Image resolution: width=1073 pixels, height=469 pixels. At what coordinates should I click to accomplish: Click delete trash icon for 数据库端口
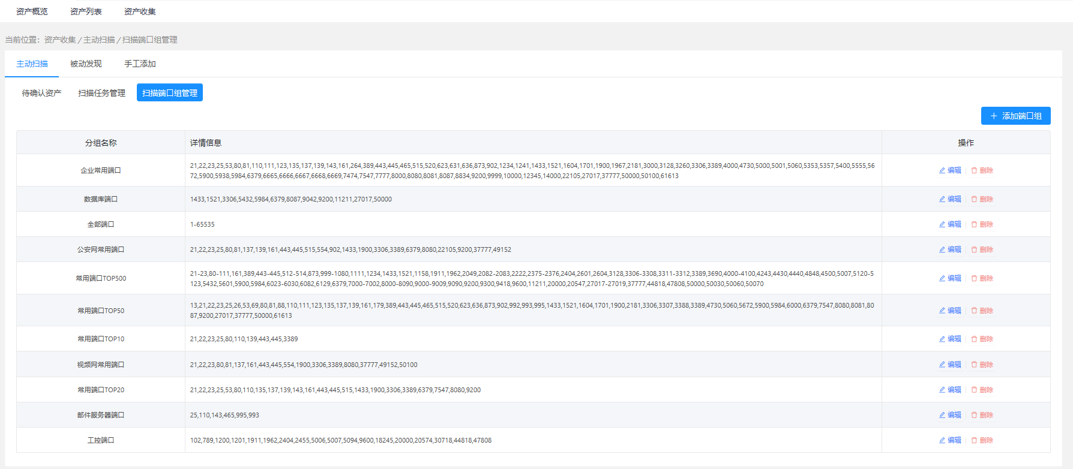[x=974, y=199]
